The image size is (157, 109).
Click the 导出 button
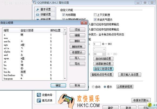coord(77,64)
